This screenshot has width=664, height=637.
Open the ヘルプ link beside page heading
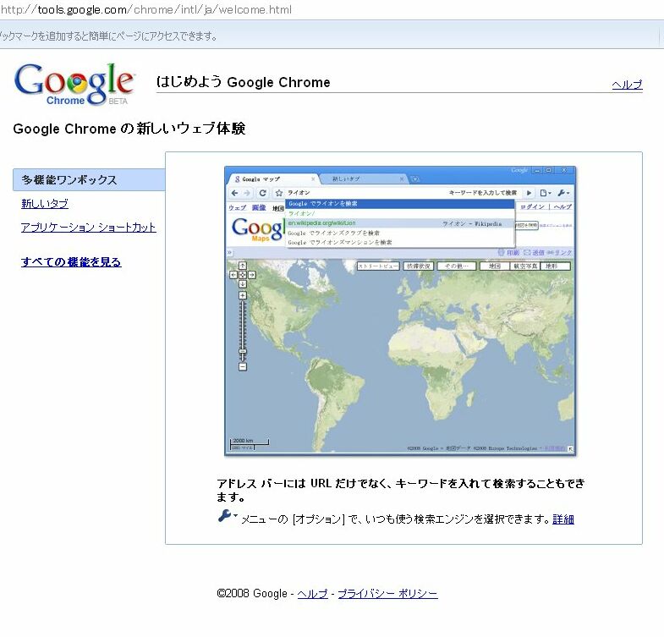coord(627,85)
